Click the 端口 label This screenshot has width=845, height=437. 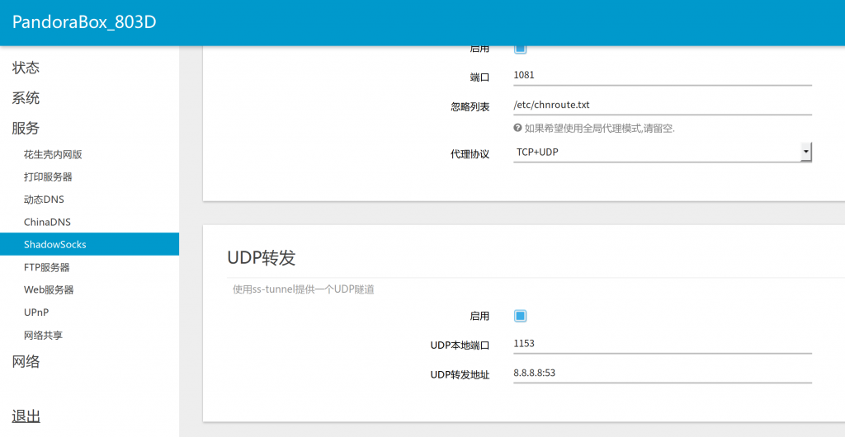479,78
